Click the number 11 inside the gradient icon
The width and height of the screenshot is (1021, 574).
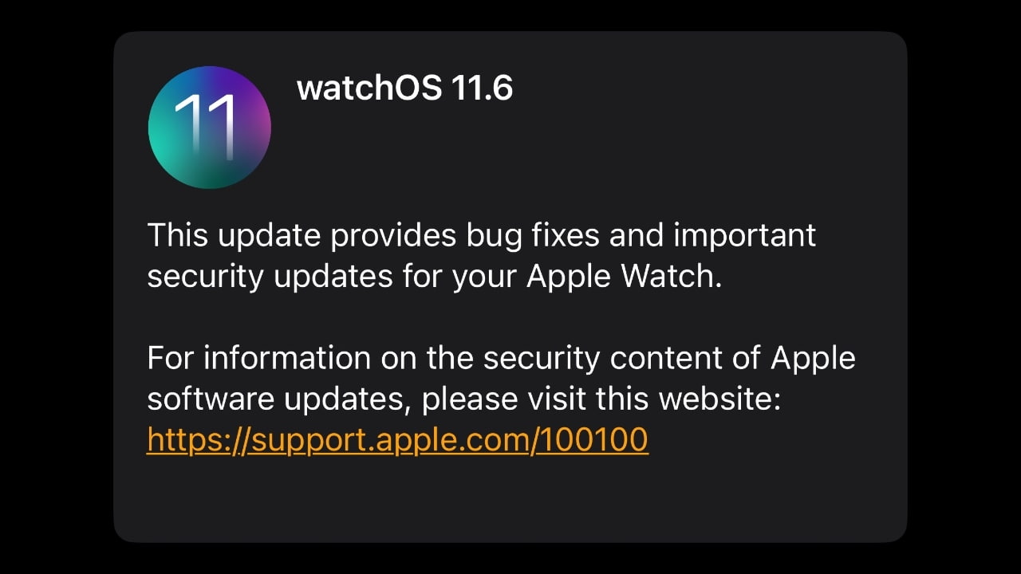coord(205,128)
